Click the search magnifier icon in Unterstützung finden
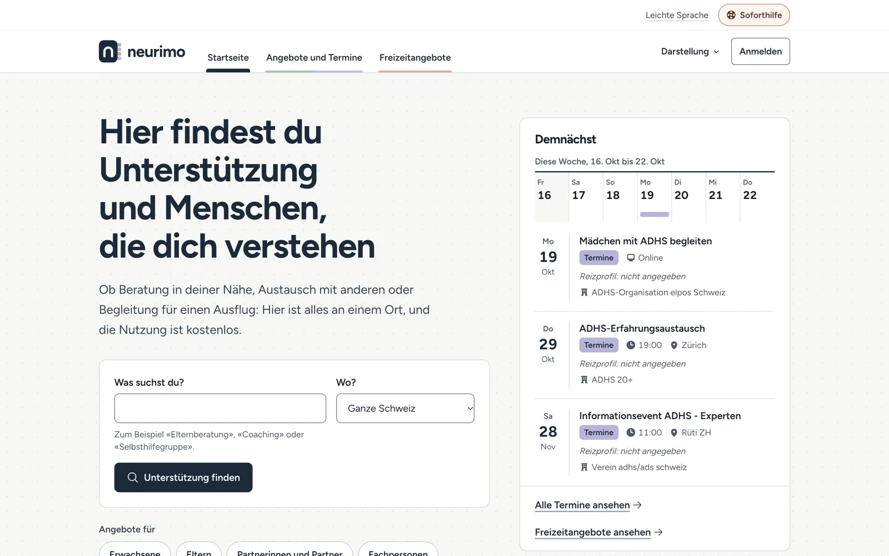889x556 pixels. coord(133,478)
